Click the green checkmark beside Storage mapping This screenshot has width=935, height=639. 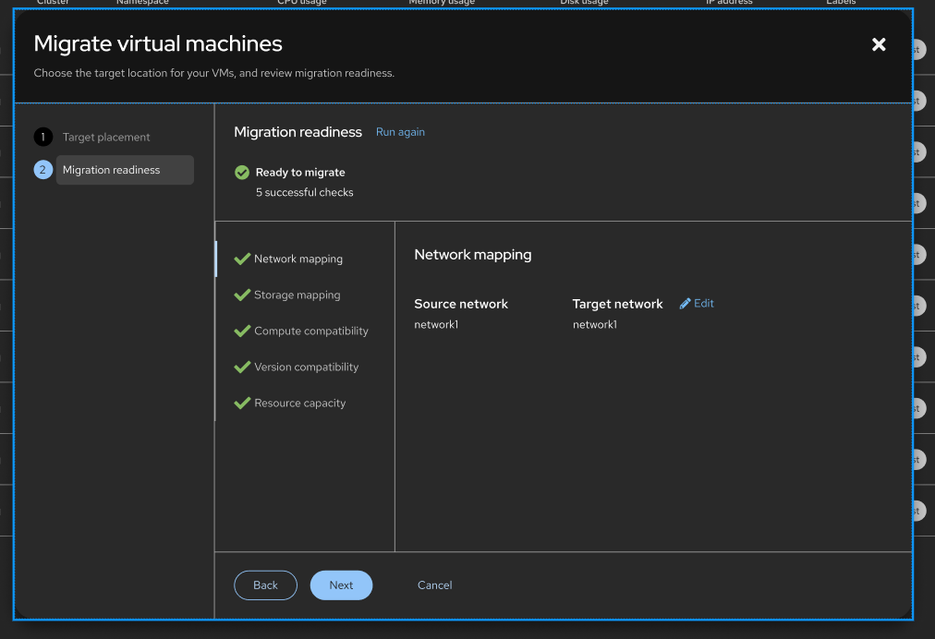pyautogui.click(x=243, y=295)
